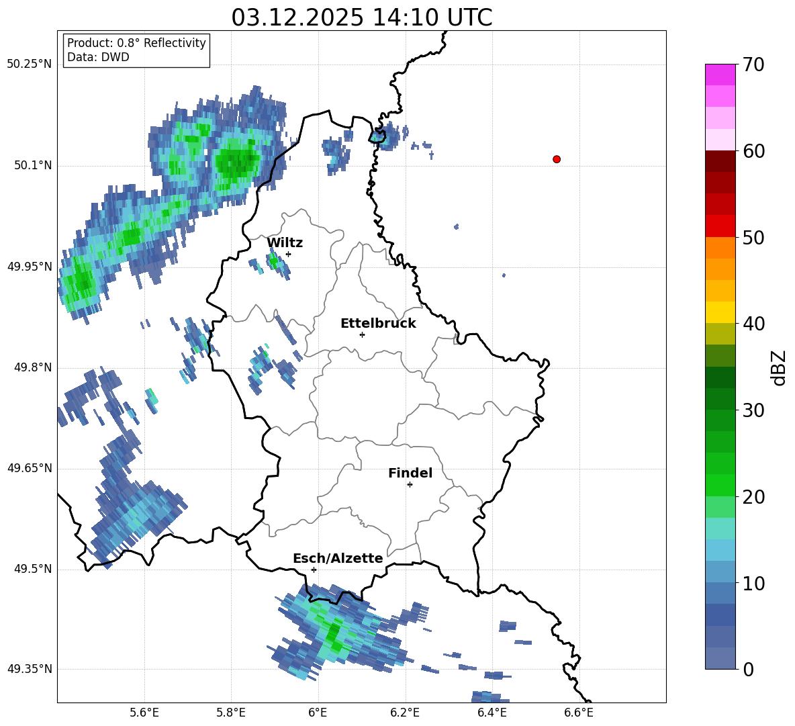This screenshot has height=726, width=795.
Task: Click the Ettelbruck cross marker
Action: coord(362,334)
